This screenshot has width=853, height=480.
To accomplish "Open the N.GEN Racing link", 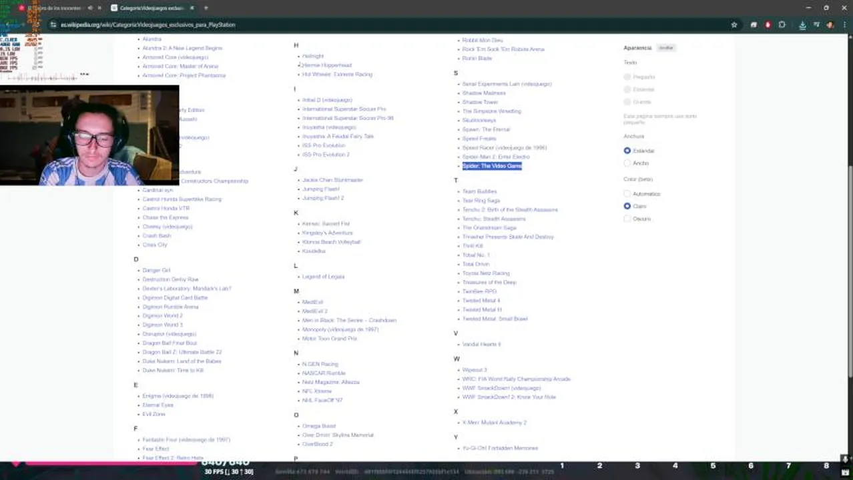I will (x=320, y=365).
